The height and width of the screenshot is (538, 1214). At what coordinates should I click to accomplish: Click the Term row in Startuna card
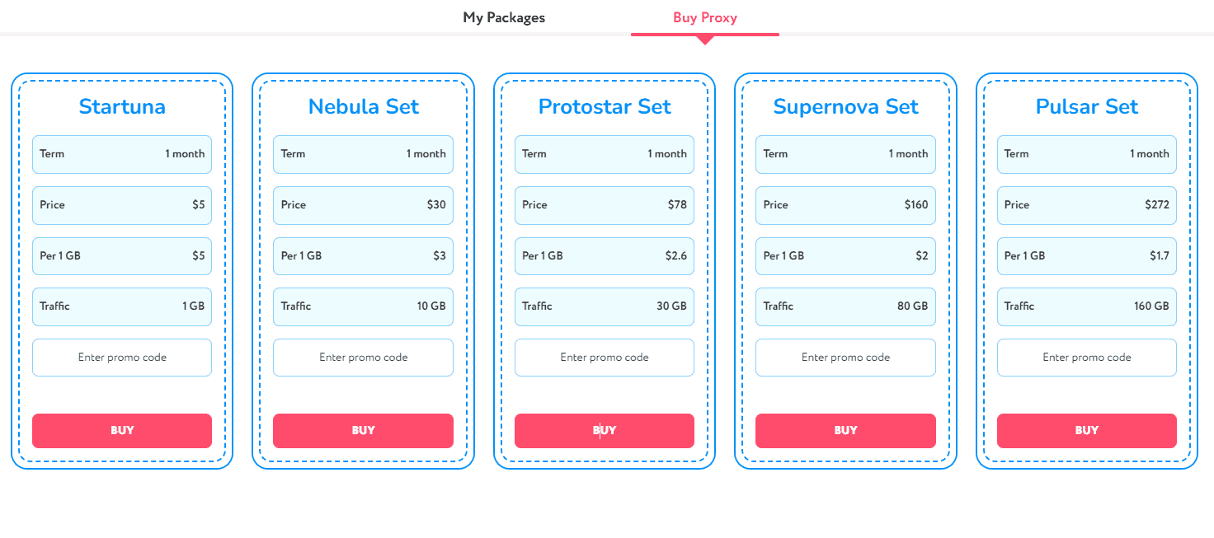121,154
